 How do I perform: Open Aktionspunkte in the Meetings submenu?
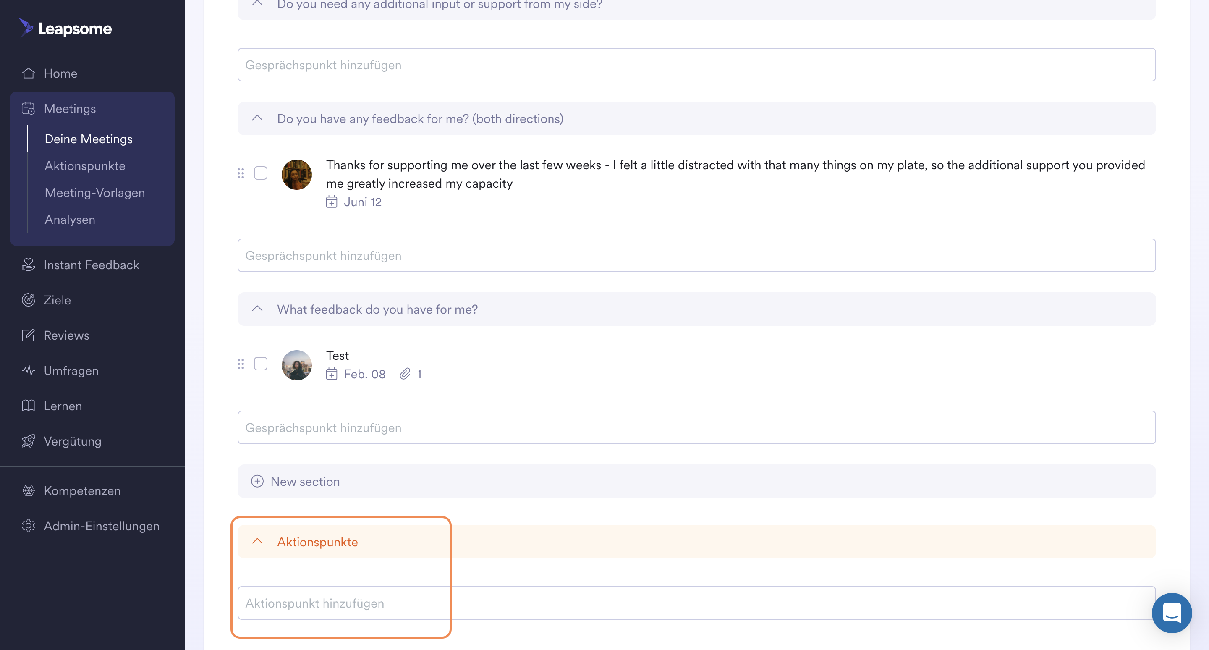click(x=85, y=166)
